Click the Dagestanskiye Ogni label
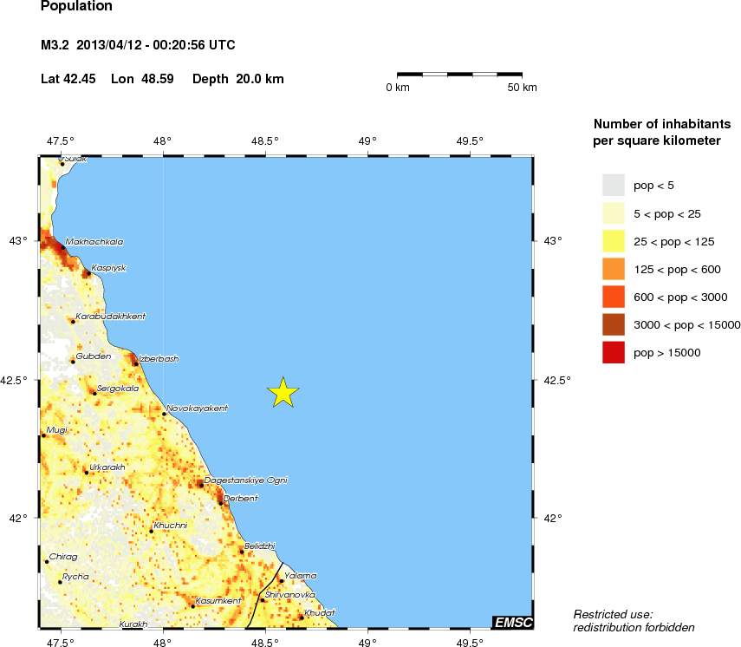741x647 pixels. 246,480
